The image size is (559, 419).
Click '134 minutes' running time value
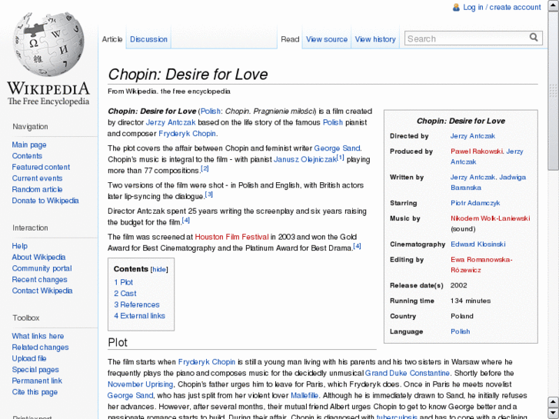tap(471, 301)
